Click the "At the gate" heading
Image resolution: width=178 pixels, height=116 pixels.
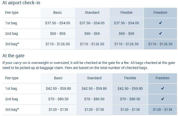coord(13,56)
